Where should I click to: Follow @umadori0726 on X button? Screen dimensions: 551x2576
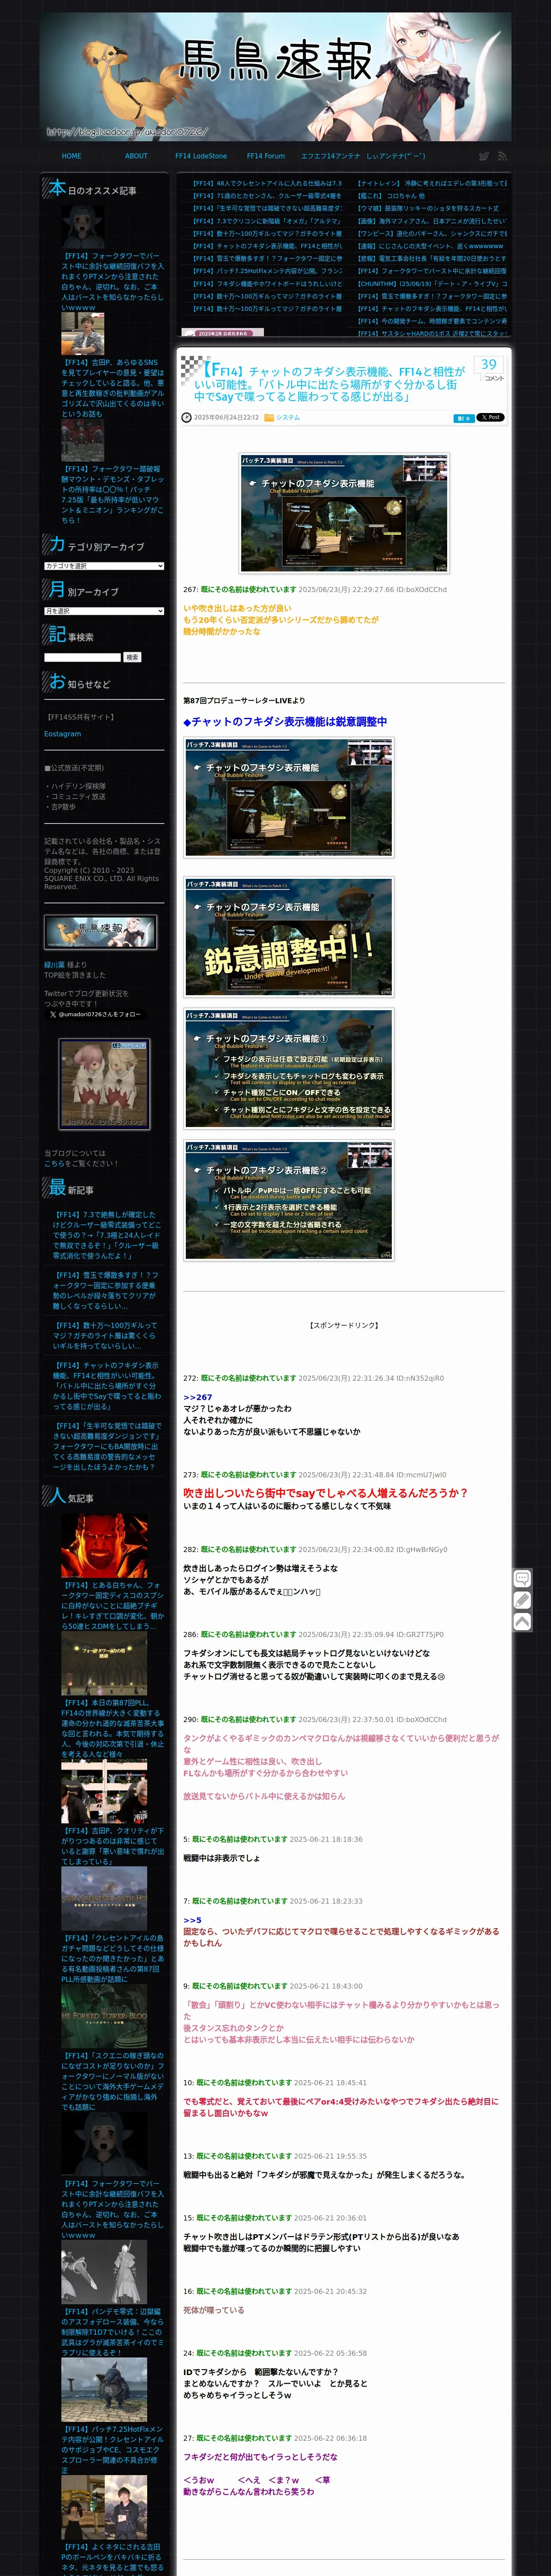[x=94, y=1014]
